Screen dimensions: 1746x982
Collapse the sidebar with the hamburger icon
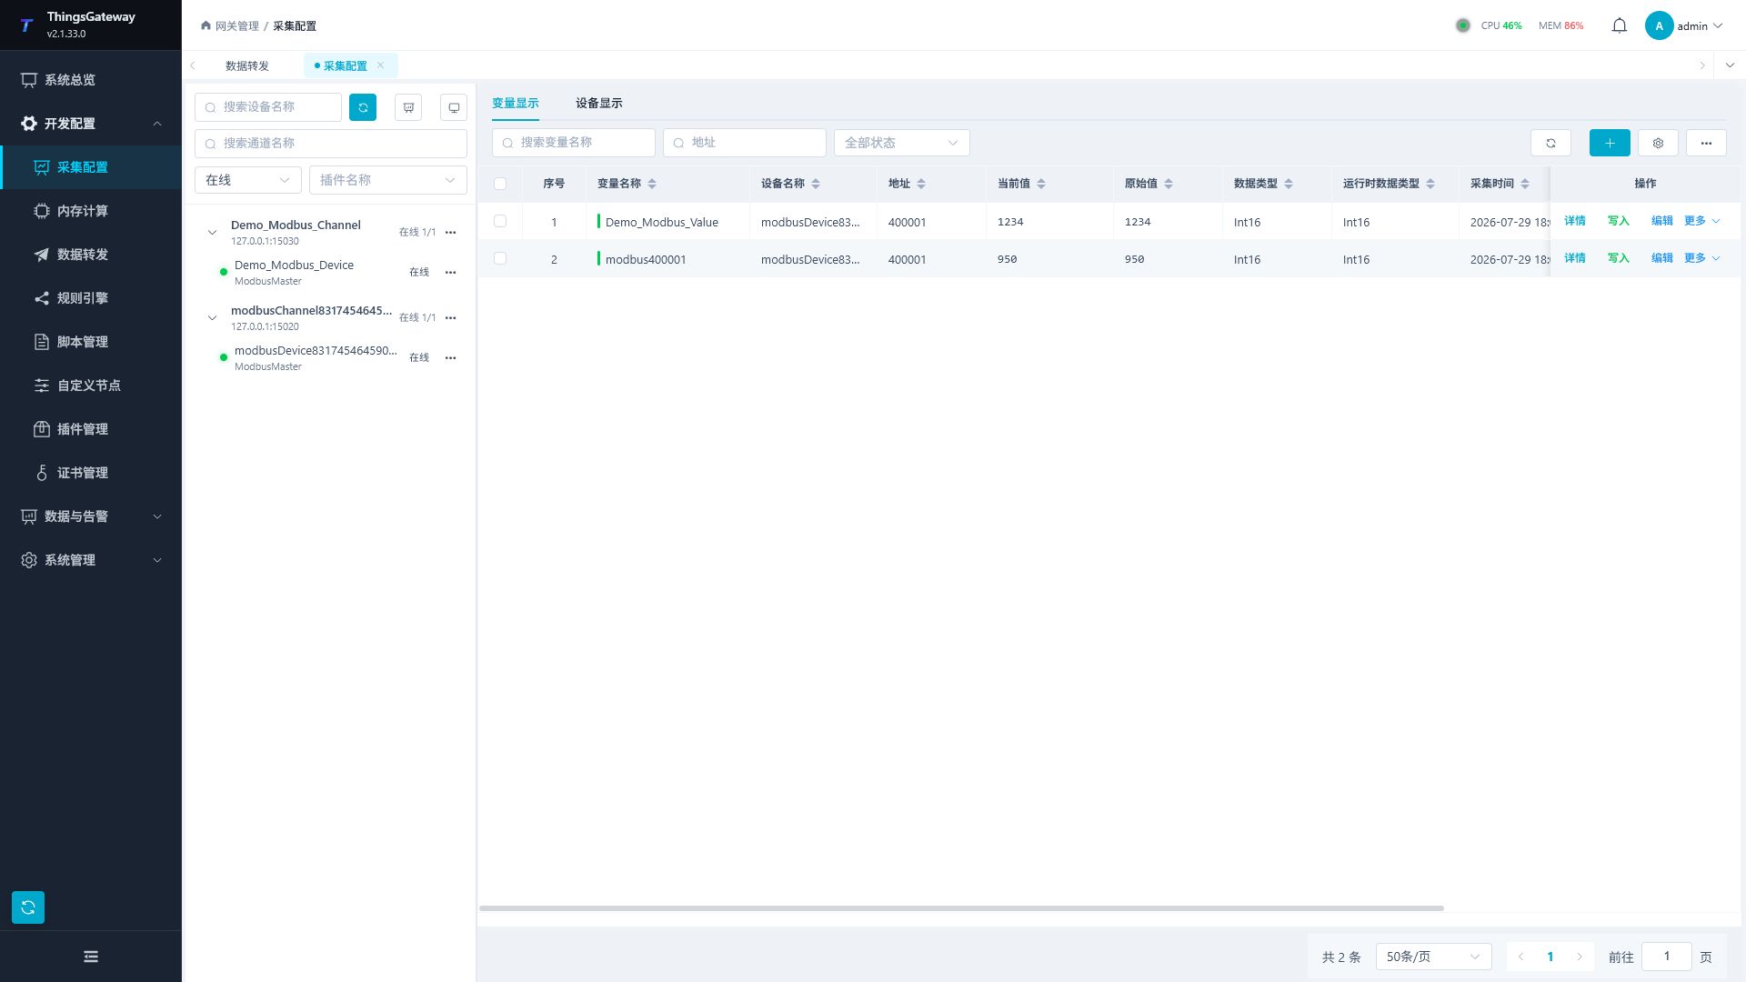pyautogui.click(x=91, y=957)
